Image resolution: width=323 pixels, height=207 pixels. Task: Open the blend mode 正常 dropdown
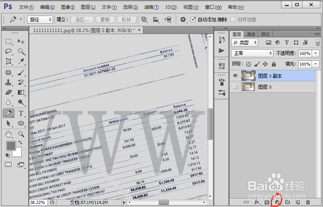click(x=252, y=53)
